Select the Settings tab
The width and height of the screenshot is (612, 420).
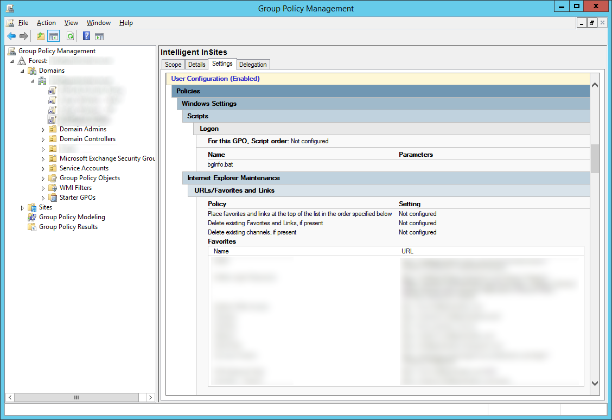(x=222, y=63)
